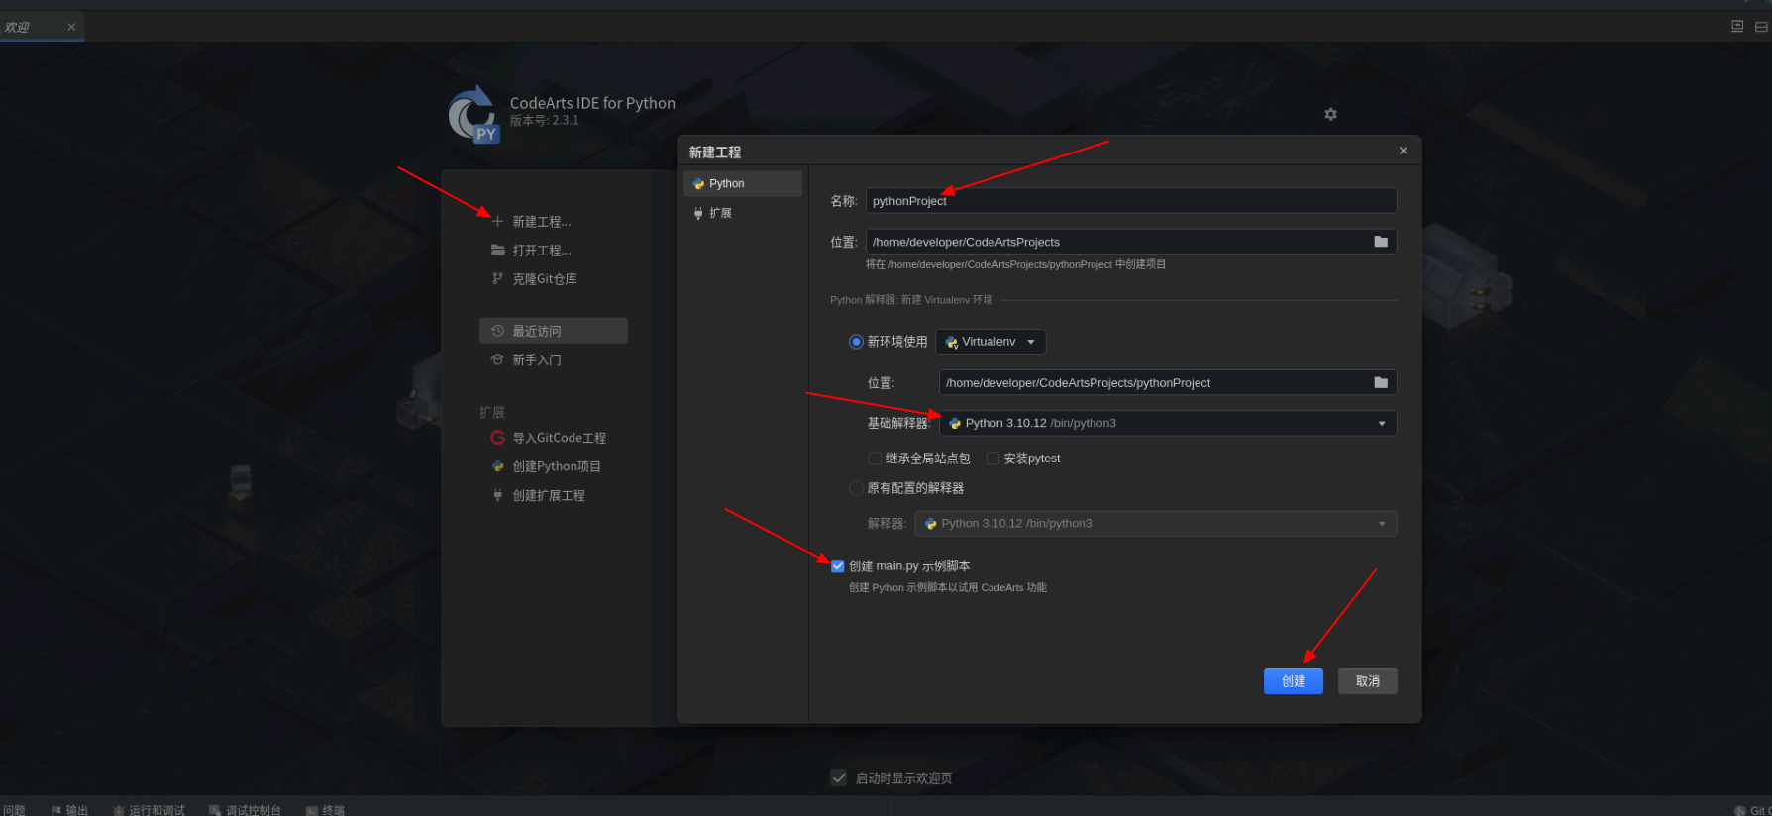Open the 终端 panel tab

coord(326,810)
